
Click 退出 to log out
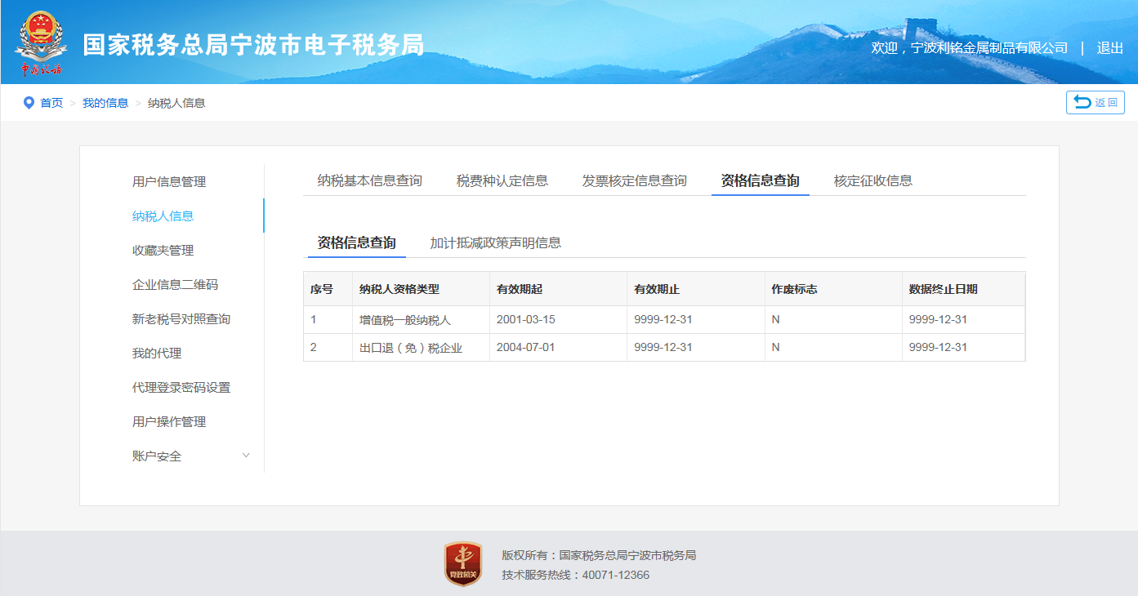(1109, 48)
